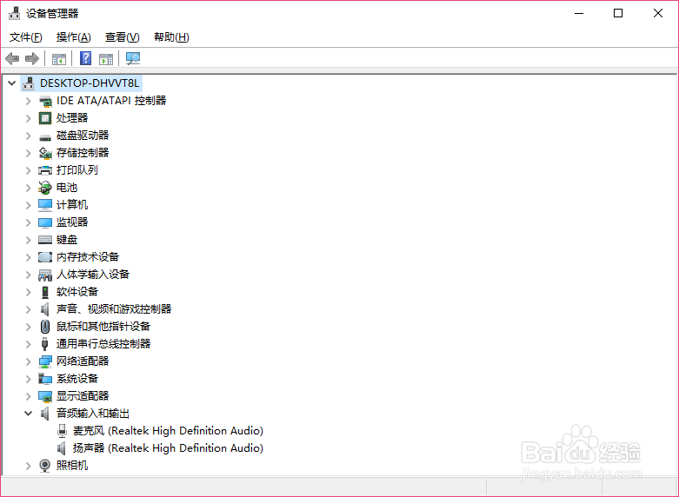Screen dimensions: 679x497
Task: Click the 磁盘驱动器 disk drive icon
Action: 45,136
